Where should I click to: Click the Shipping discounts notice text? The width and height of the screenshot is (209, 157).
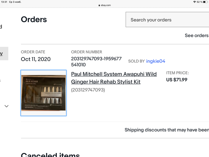(167, 130)
